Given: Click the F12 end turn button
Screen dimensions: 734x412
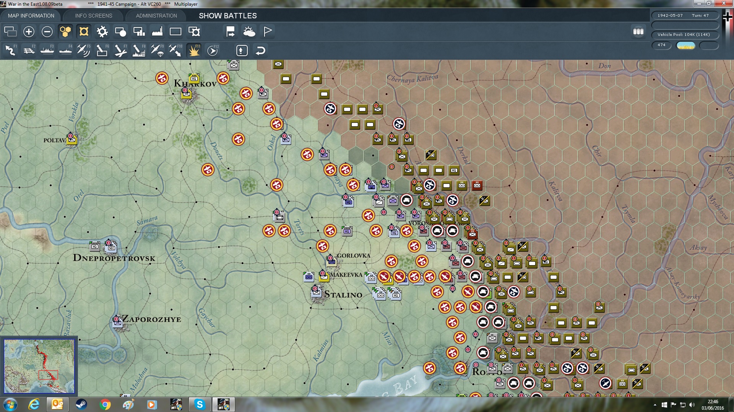Looking at the screenshot, I should 213,50.
